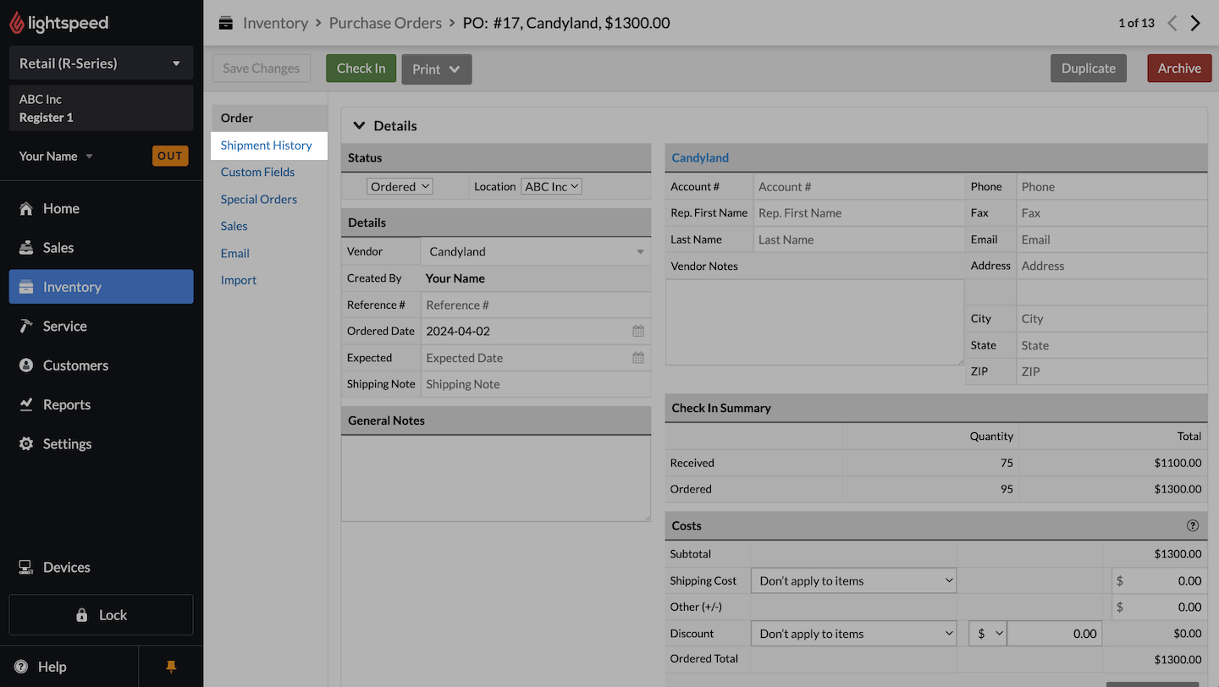Image resolution: width=1219 pixels, height=687 pixels.
Task: Click the Inventory breadcrumb box icon
Action: [x=225, y=23]
